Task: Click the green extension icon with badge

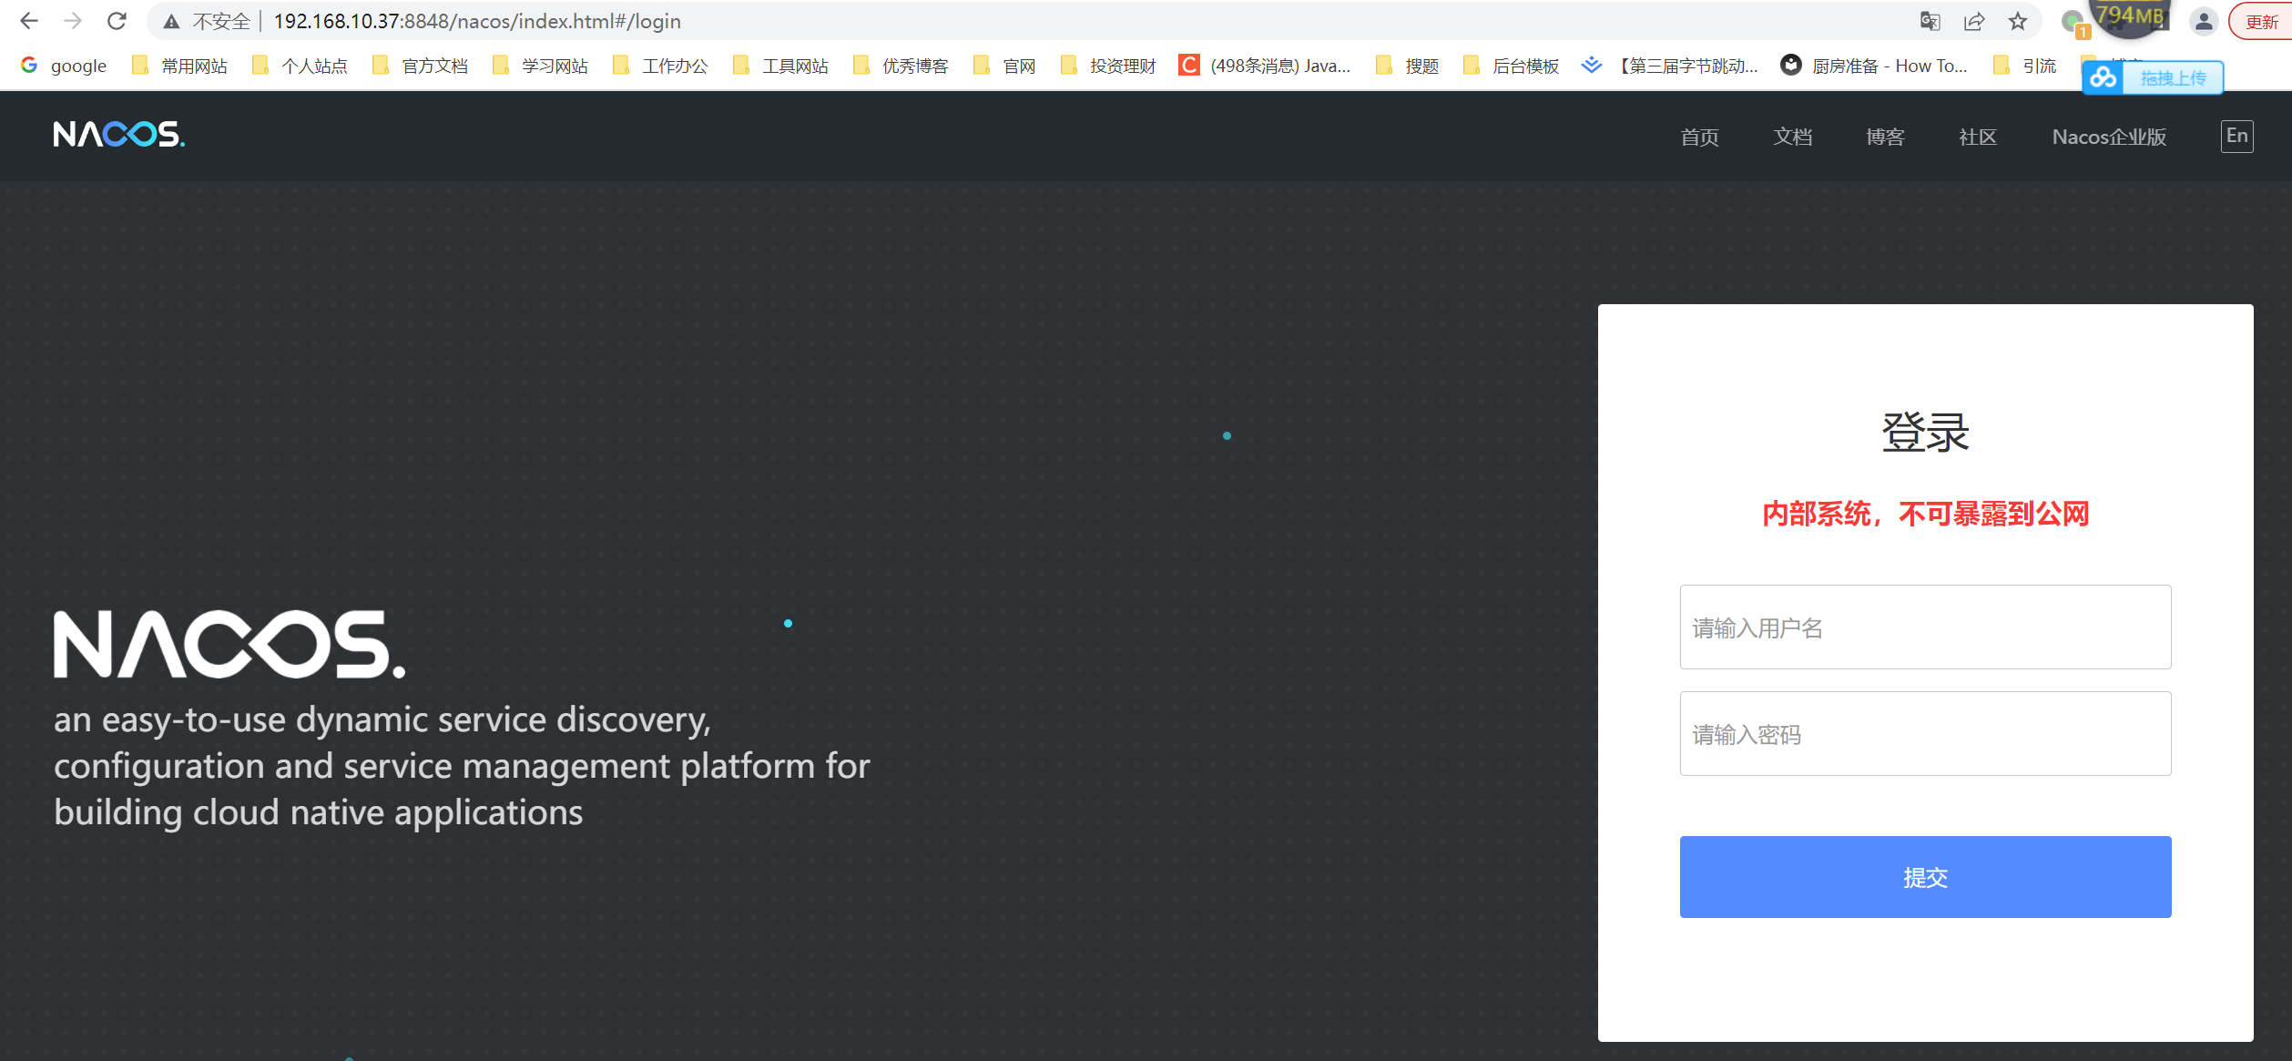Action: pos(2073,21)
